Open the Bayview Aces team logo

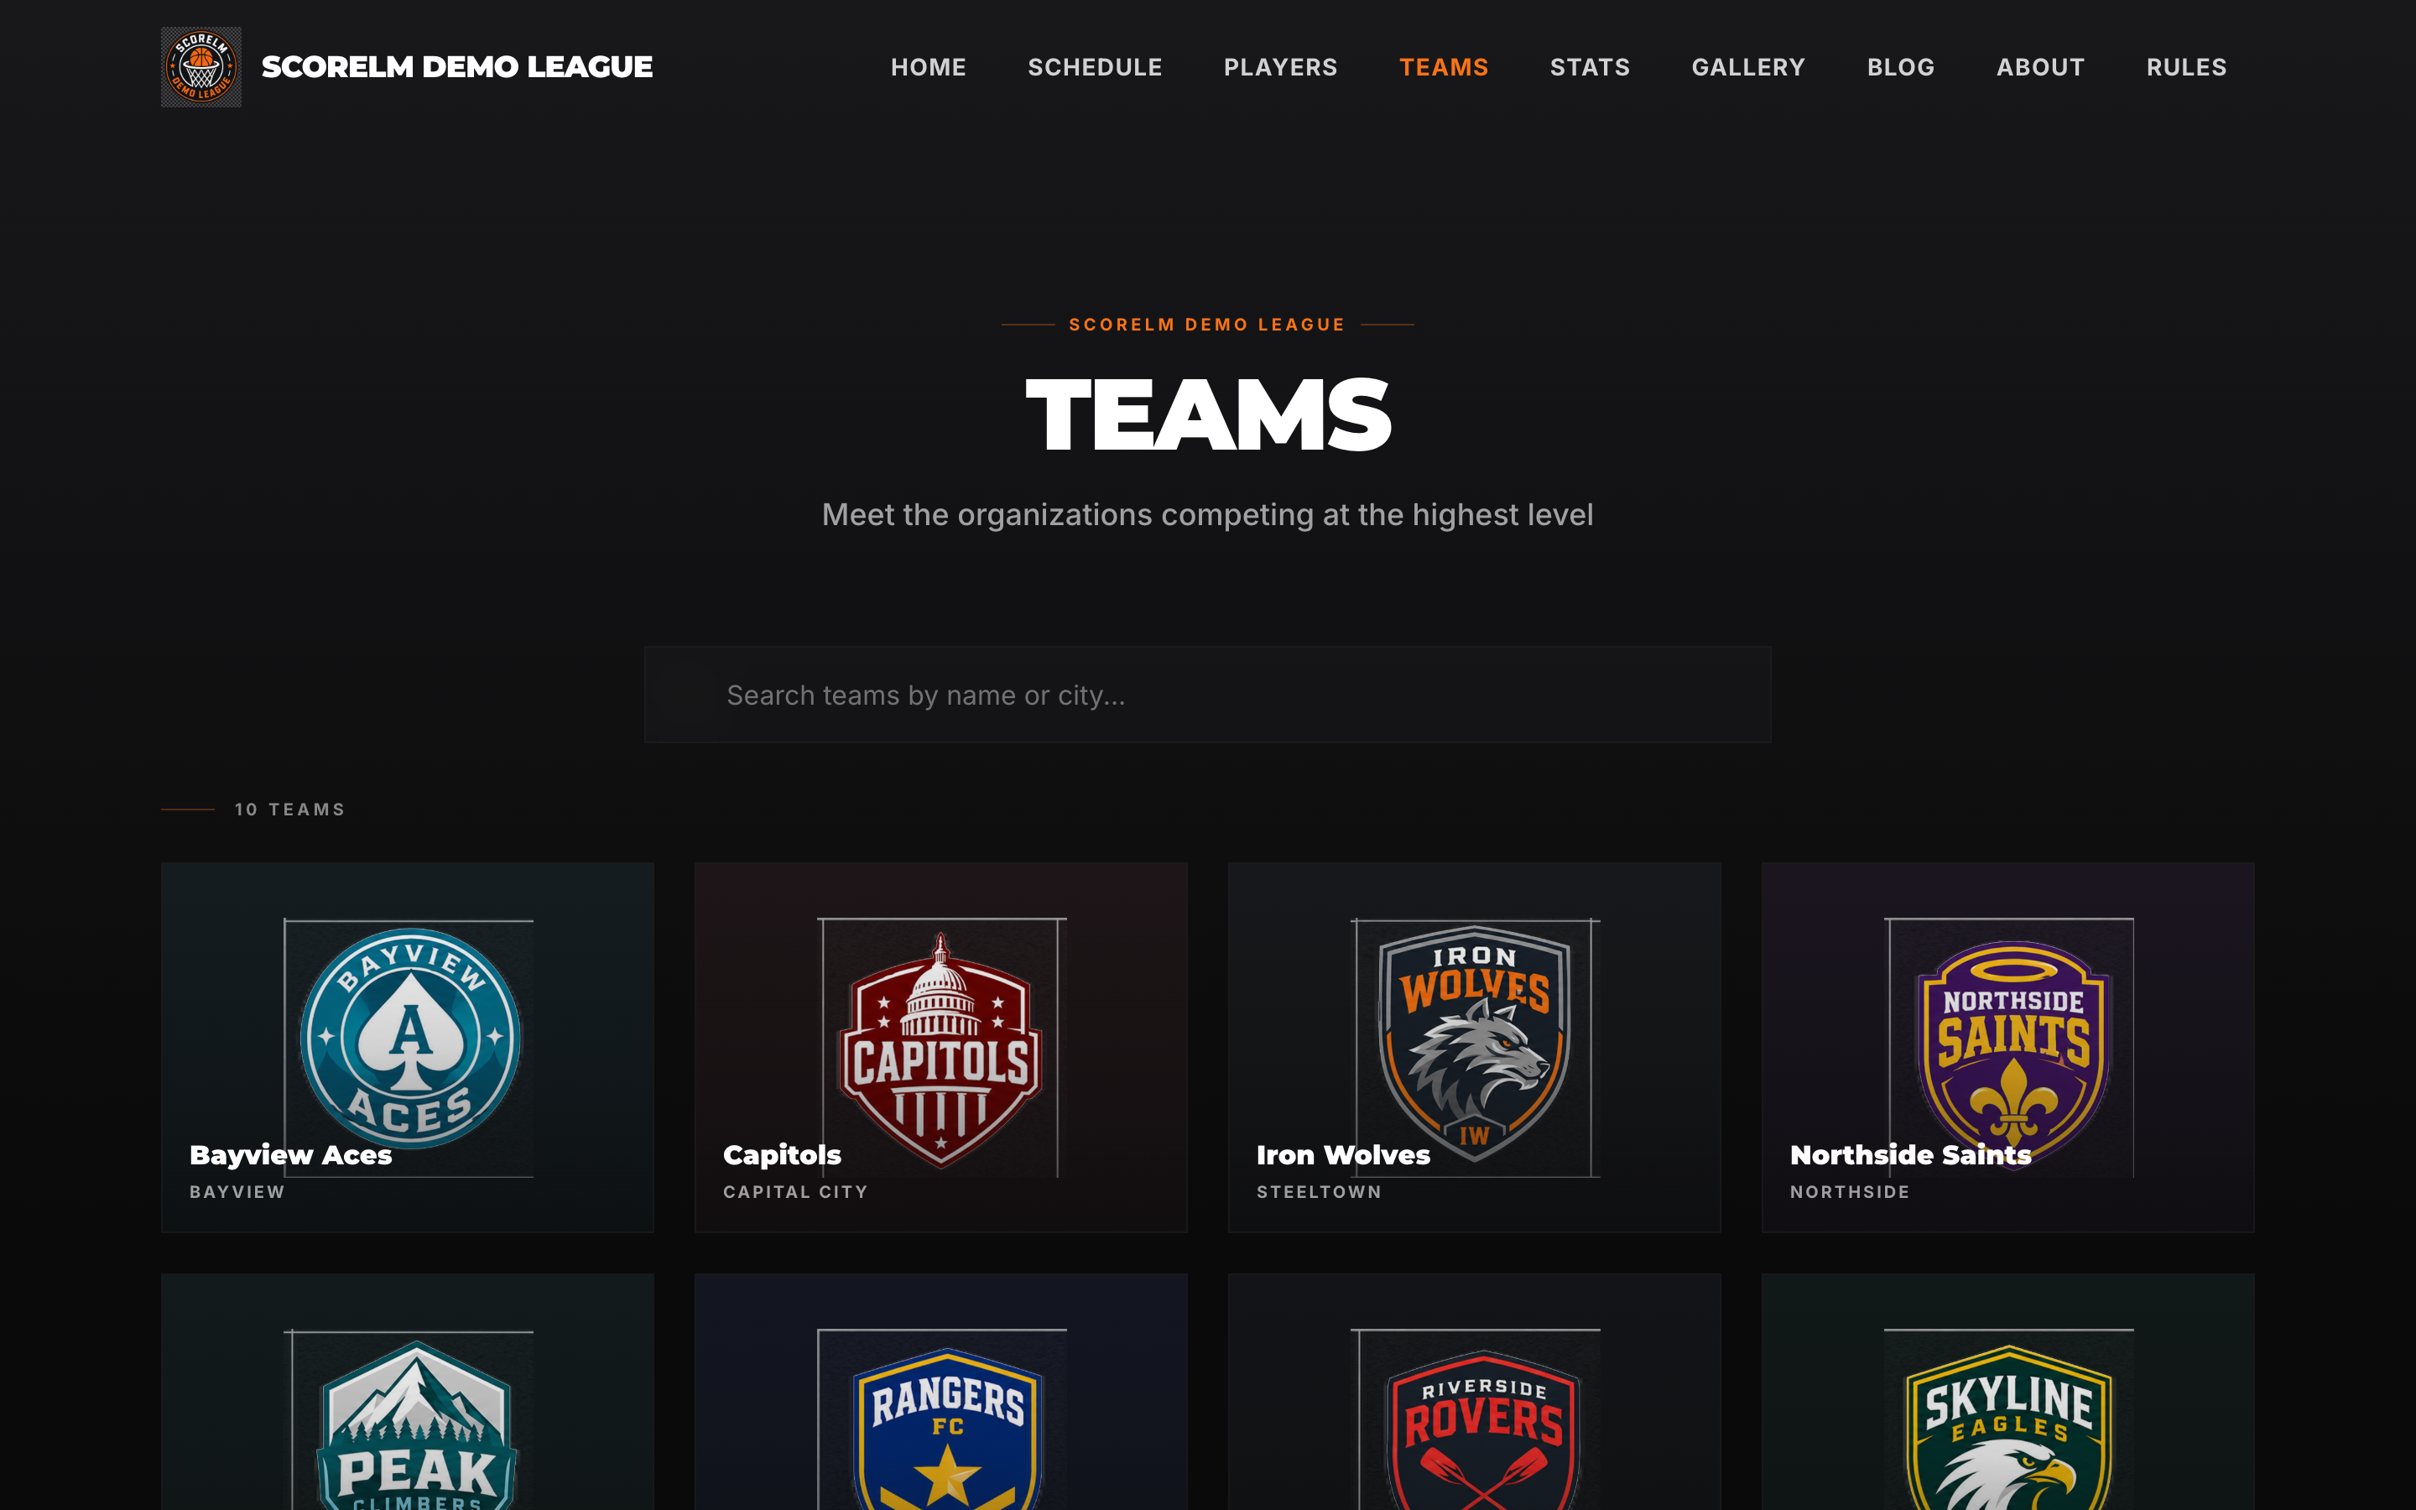click(x=409, y=1039)
